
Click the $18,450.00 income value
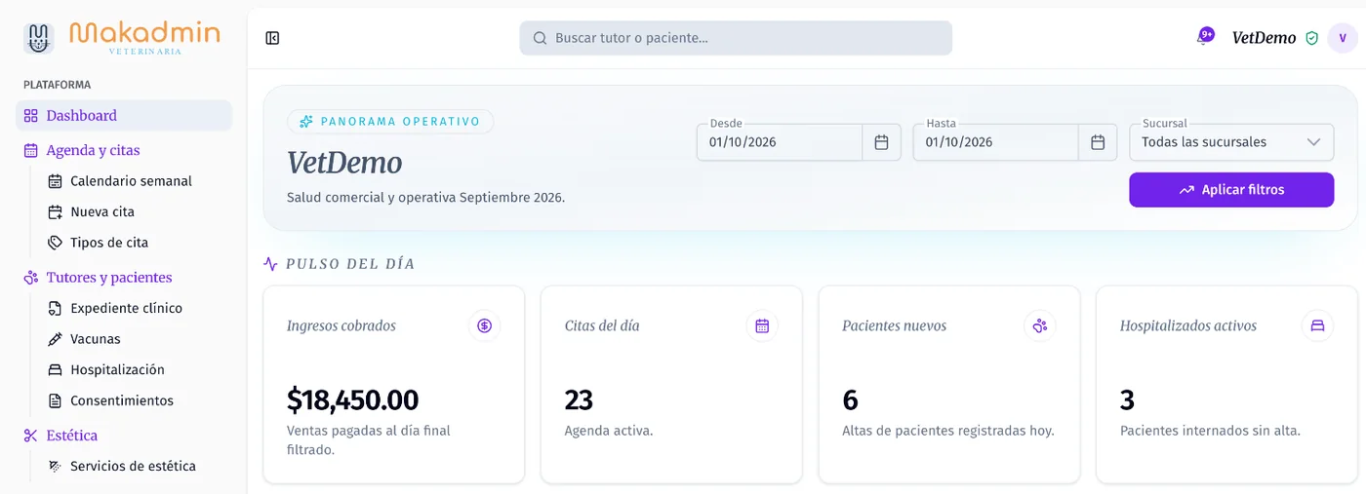pyautogui.click(x=353, y=399)
